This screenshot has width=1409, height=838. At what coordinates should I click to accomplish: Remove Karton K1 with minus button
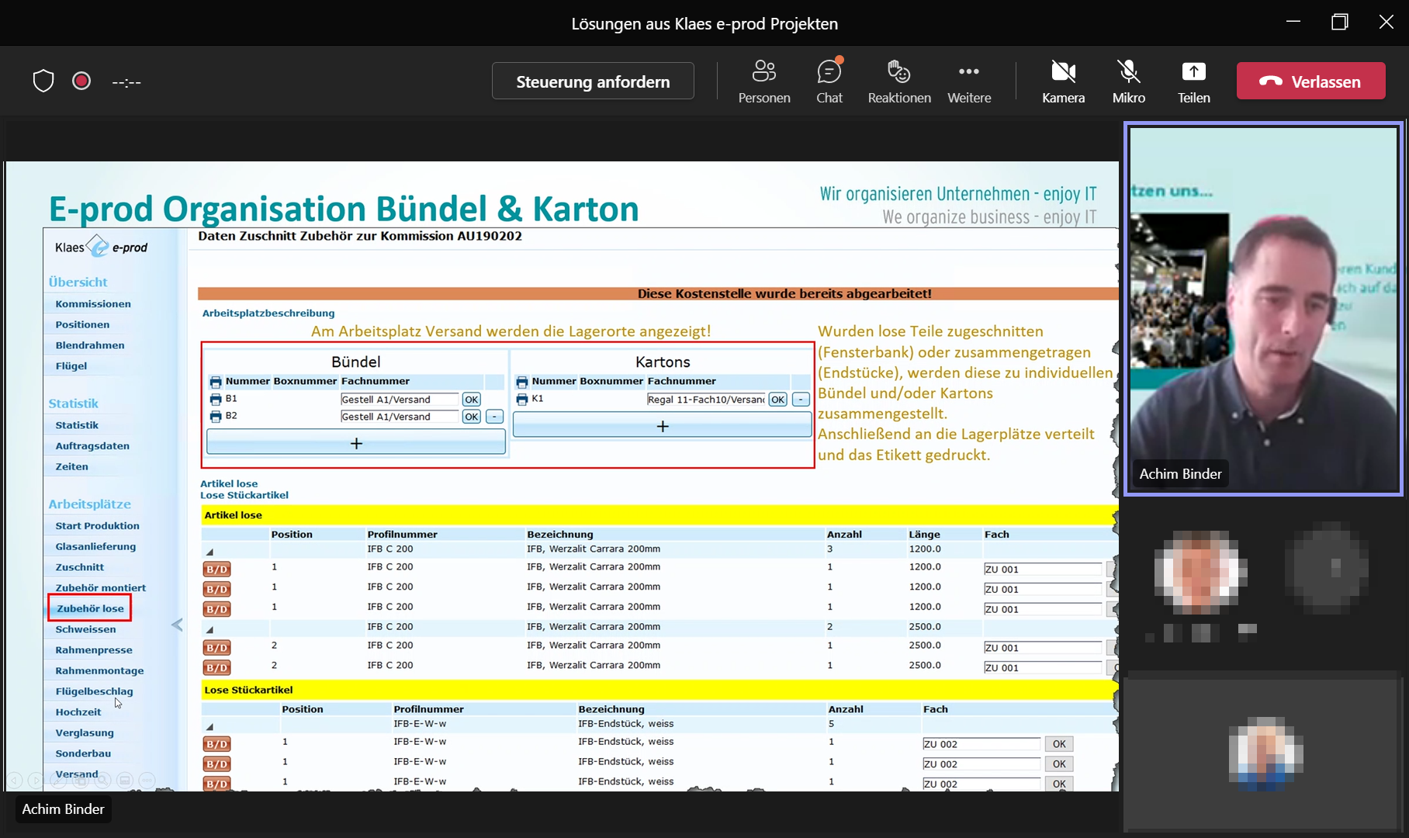pos(801,400)
